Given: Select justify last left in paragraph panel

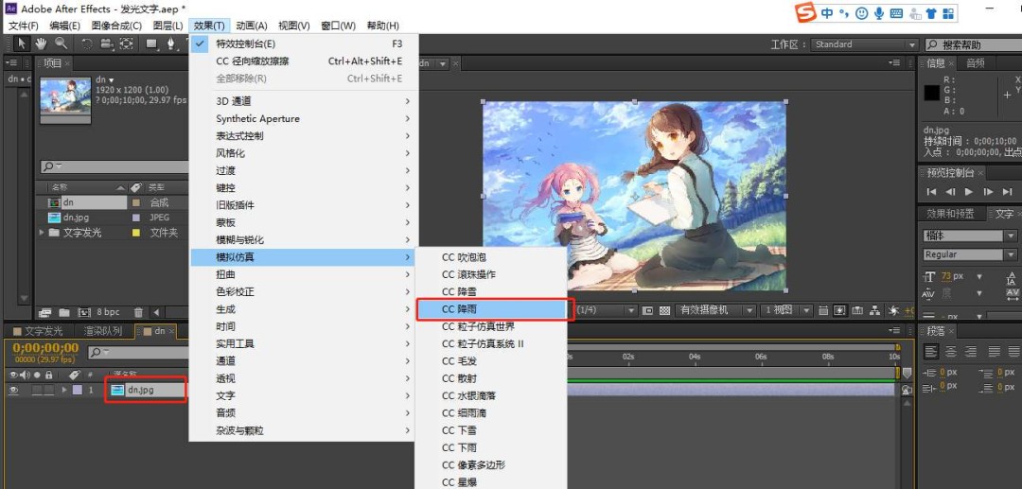Looking at the screenshot, I should [994, 352].
